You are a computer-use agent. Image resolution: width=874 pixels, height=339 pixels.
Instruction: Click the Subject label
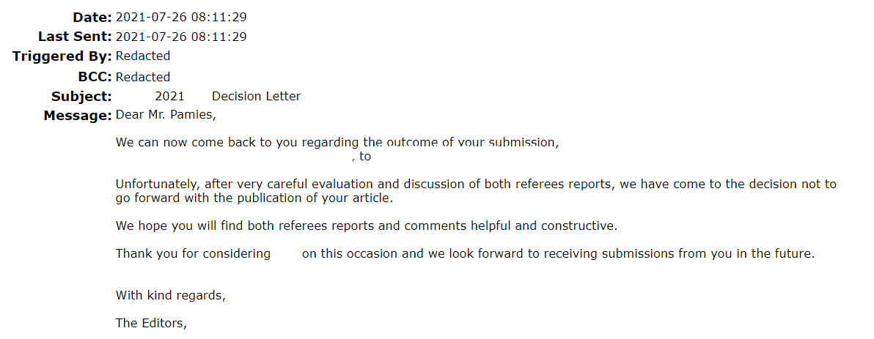[x=82, y=97]
